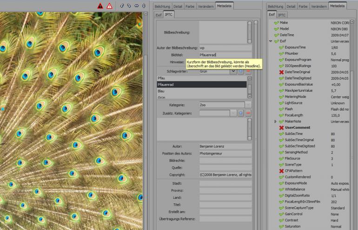Collapse the Exif tree node triangle
This screenshot has height=230, width=358.
(x=271, y=41)
